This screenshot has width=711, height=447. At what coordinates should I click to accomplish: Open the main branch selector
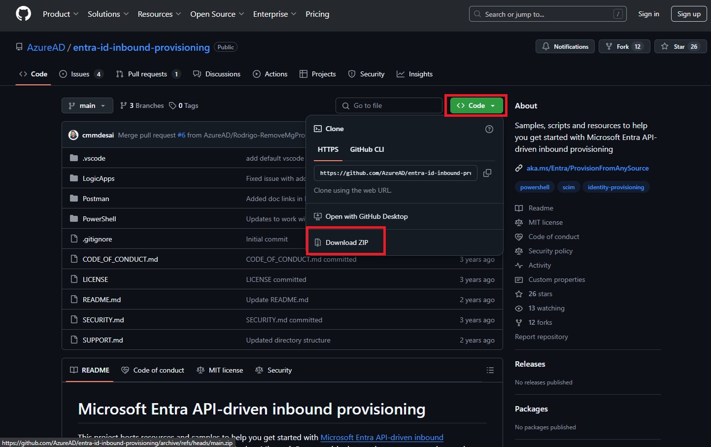(x=87, y=105)
